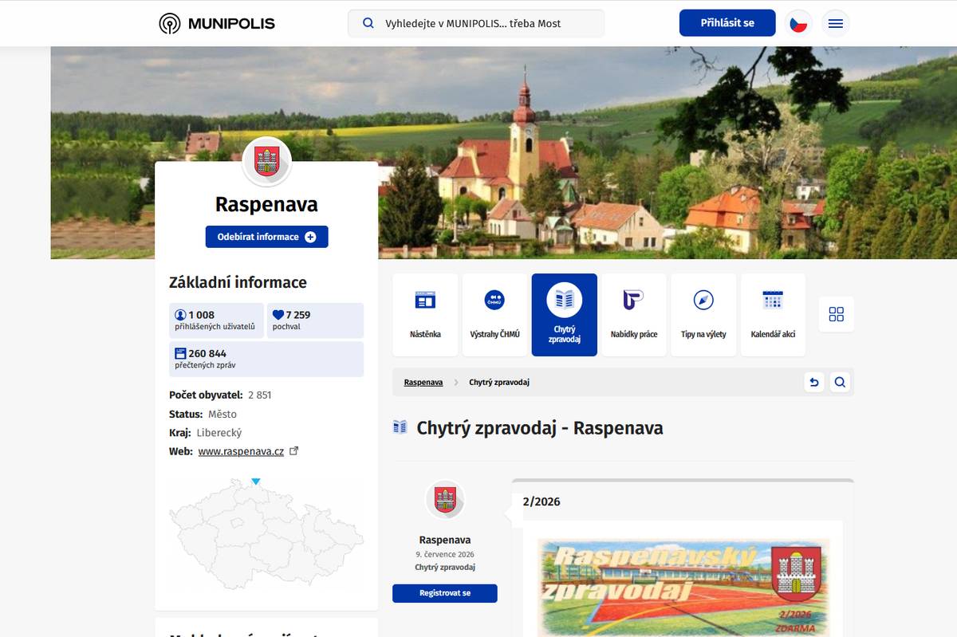
Task: Click the search magnifier icon in header
Action: [368, 23]
